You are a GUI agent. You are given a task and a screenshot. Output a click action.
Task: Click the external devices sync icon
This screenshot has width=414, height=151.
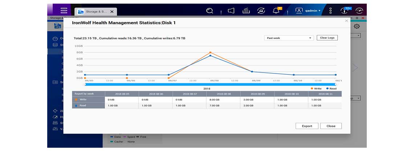click(x=261, y=11)
